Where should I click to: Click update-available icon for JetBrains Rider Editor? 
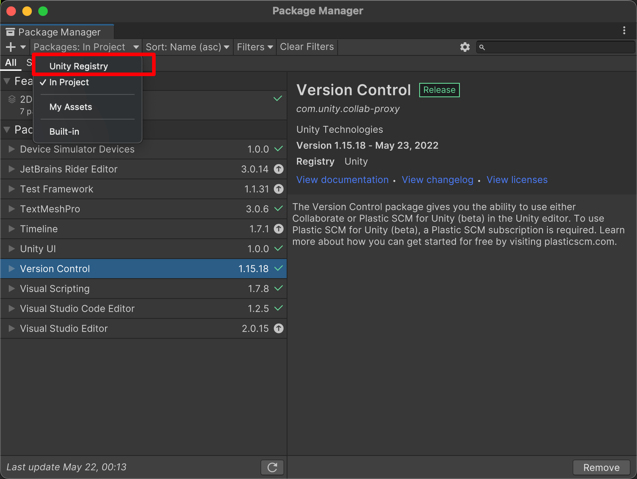coord(279,169)
